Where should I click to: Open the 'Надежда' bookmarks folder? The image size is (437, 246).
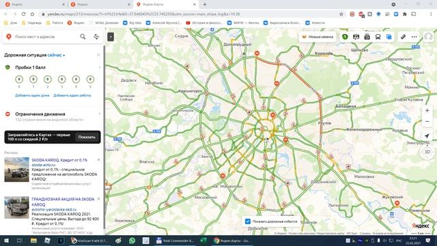[31, 23]
